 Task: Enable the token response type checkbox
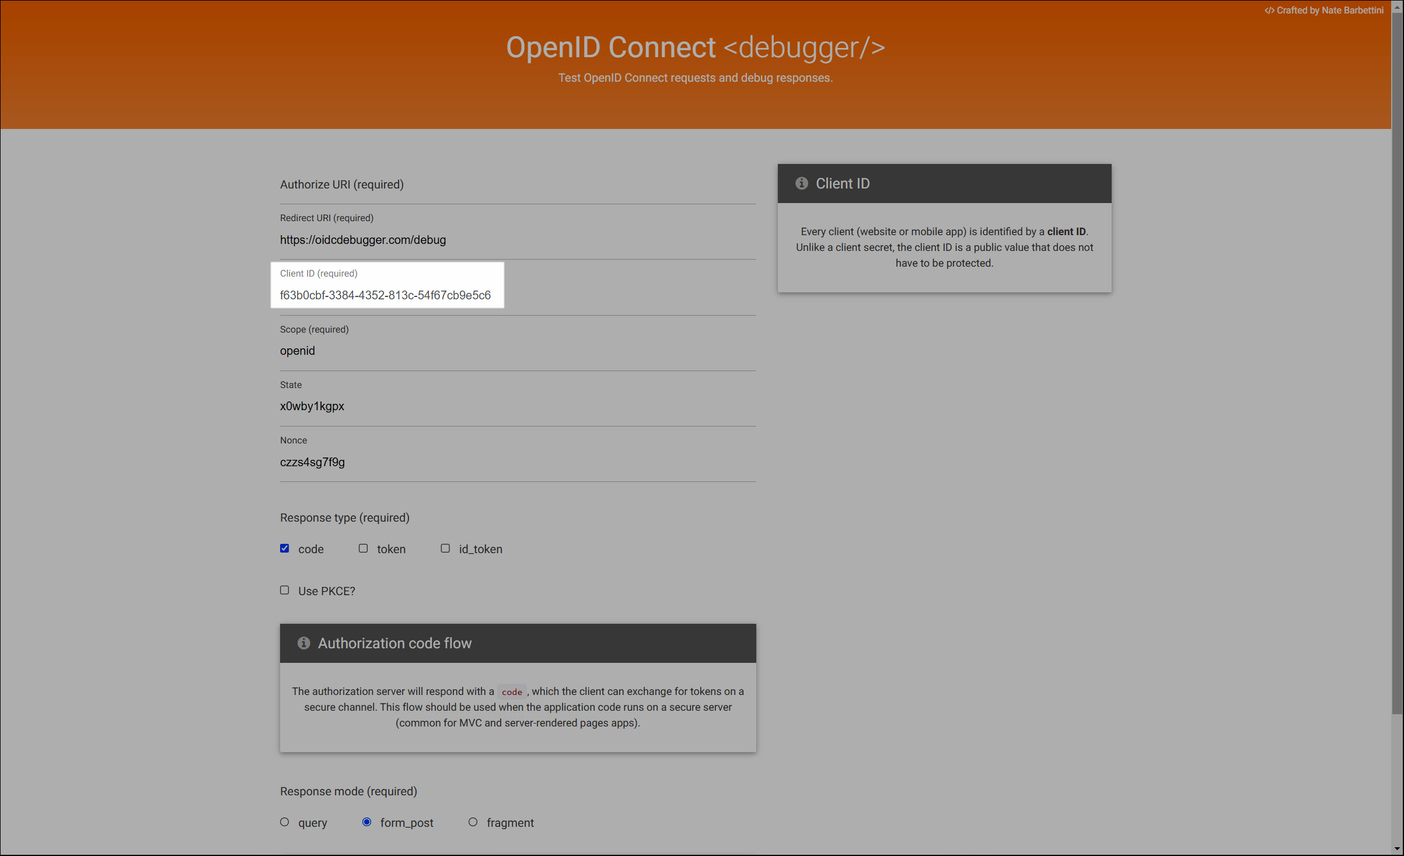(364, 548)
